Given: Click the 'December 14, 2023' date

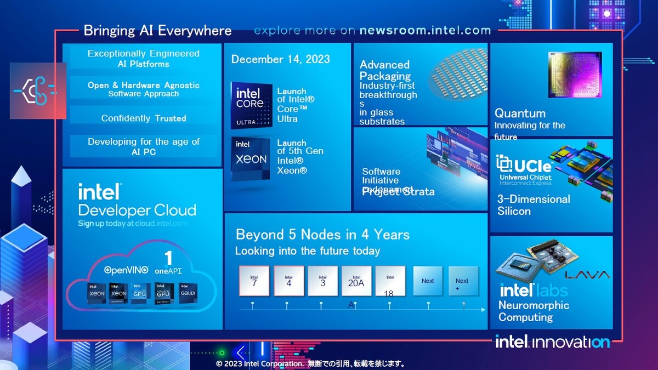Looking at the screenshot, I should click(281, 59).
